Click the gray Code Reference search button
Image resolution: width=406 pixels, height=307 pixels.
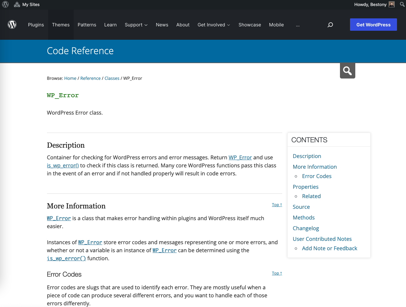tap(347, 71)
